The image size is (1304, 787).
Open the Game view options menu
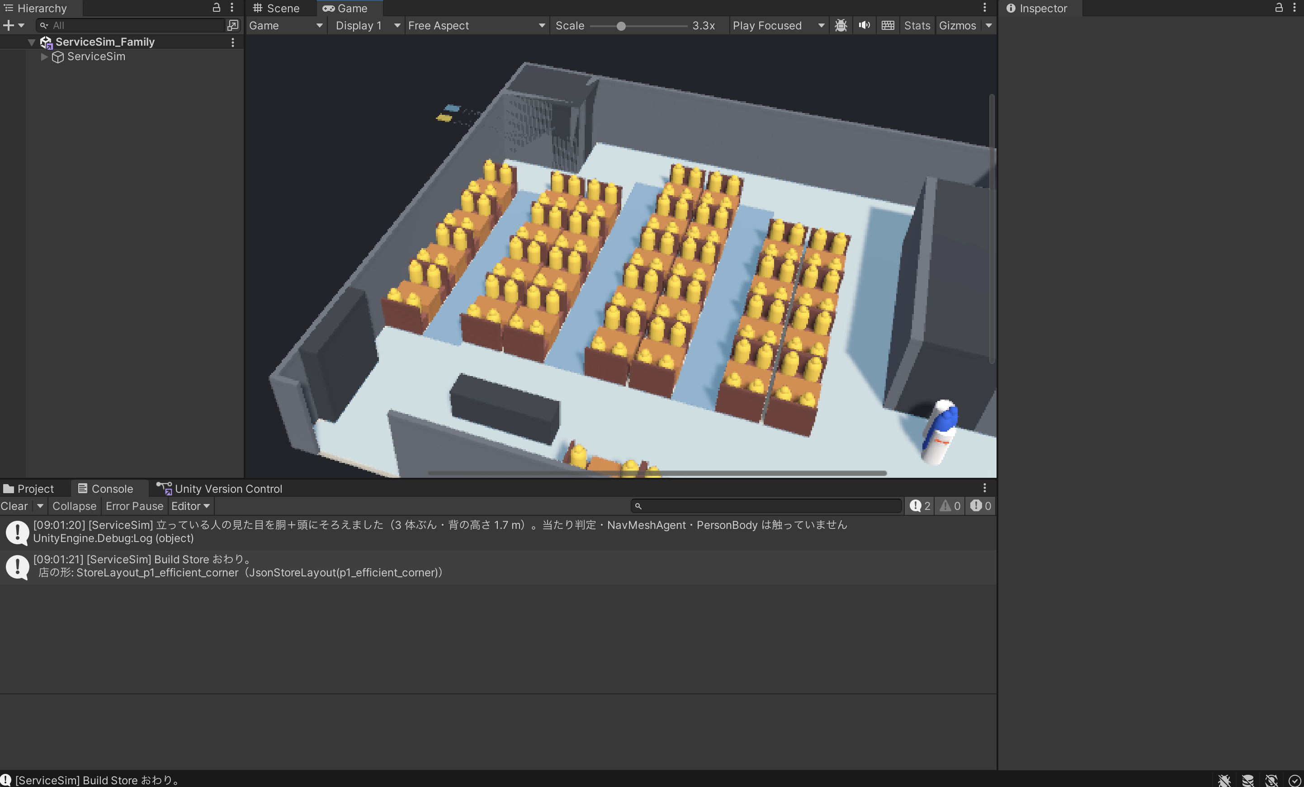(x=984, y=7)
